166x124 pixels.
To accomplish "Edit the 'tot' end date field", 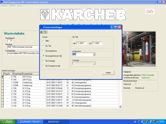I will (97, 43).
